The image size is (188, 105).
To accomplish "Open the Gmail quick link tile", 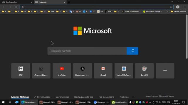I will tap(103, 71).
